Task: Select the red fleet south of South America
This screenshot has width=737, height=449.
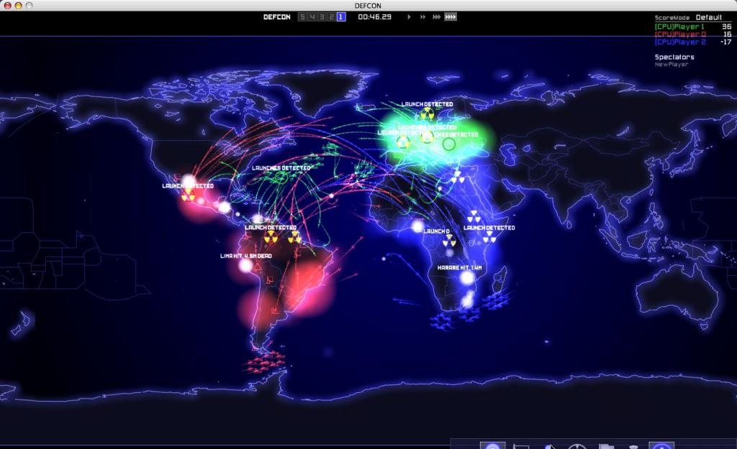Action: click(x=265, y=362)
